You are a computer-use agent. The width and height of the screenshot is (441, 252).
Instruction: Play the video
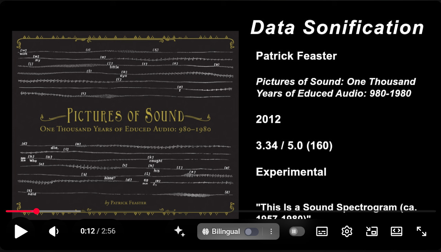21,232
